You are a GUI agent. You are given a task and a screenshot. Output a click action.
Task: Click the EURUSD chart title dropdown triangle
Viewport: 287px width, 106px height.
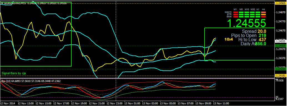click(x=2, y=3)
